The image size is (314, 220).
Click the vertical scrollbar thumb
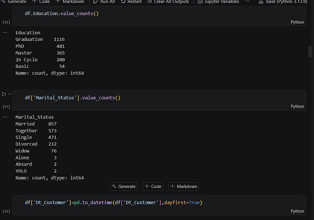click(x=310, y=52)
